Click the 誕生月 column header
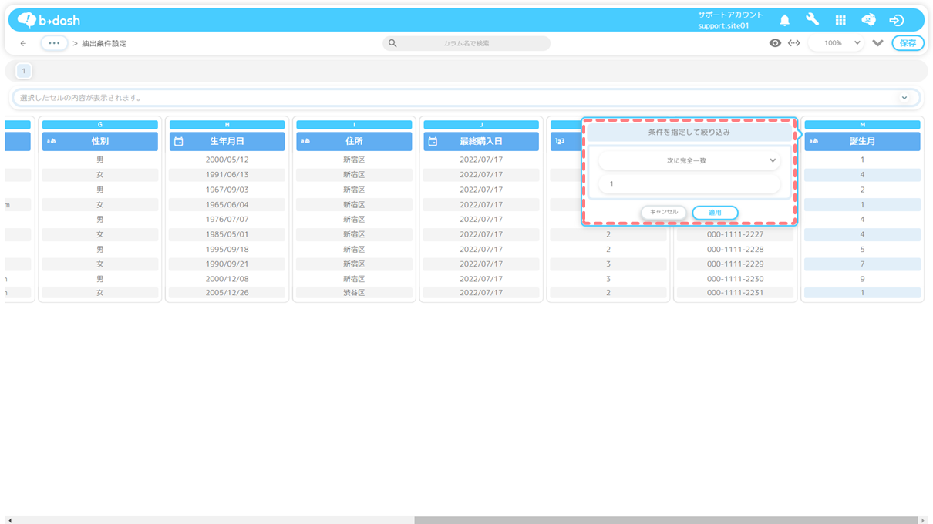 862,142
